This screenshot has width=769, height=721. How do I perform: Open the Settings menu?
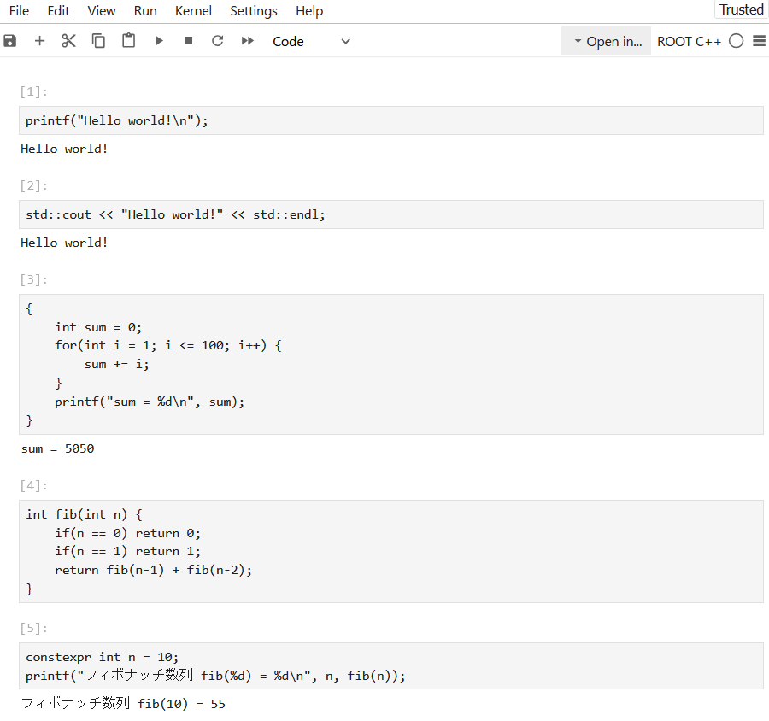click(254, 11)
